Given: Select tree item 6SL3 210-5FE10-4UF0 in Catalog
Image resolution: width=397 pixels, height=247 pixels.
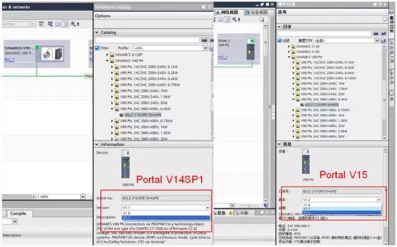Looking at the screenshot, I should [x=143, y=115].
